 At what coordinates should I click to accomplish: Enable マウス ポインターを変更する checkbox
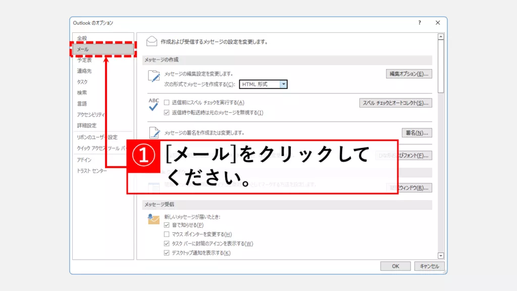pyautogui.click(x=167, y=234)
